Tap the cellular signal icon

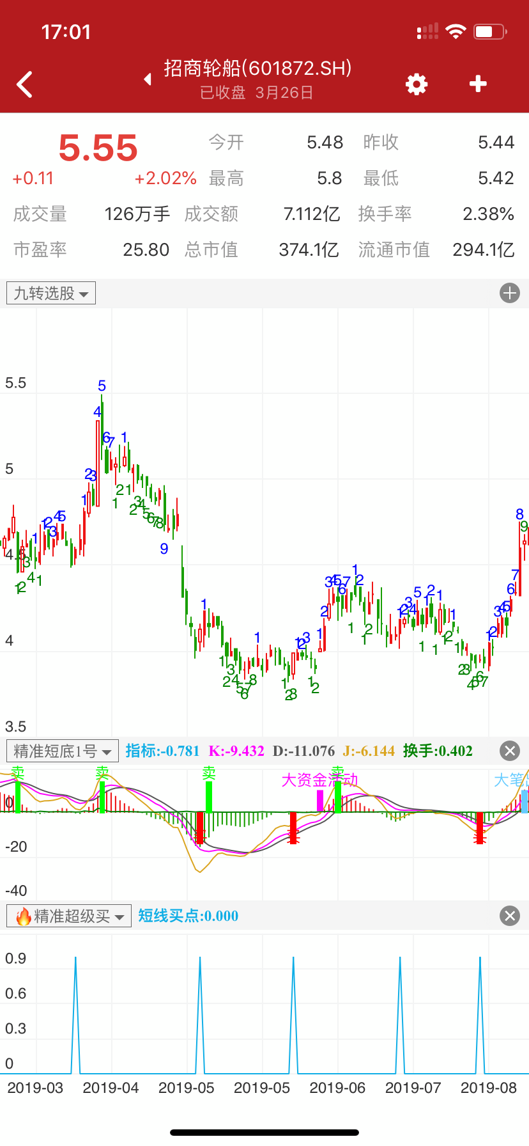tap(427, 31)
